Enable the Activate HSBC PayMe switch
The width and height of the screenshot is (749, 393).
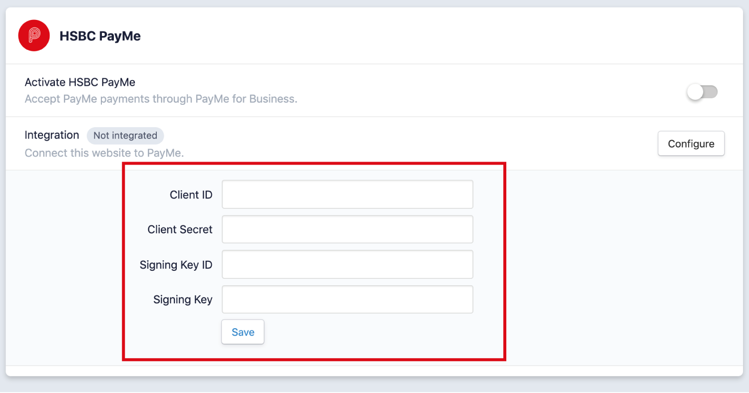coord(702,92)
